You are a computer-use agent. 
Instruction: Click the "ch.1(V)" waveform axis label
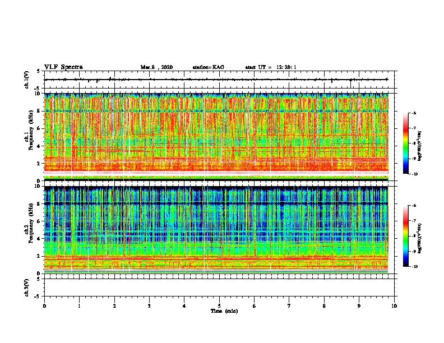tap(26, 80)
